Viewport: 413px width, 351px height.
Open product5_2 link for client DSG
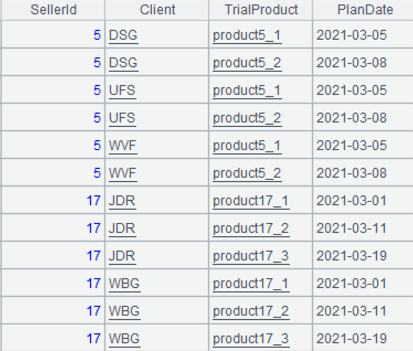pyautogui.click(x=247, y=63)
